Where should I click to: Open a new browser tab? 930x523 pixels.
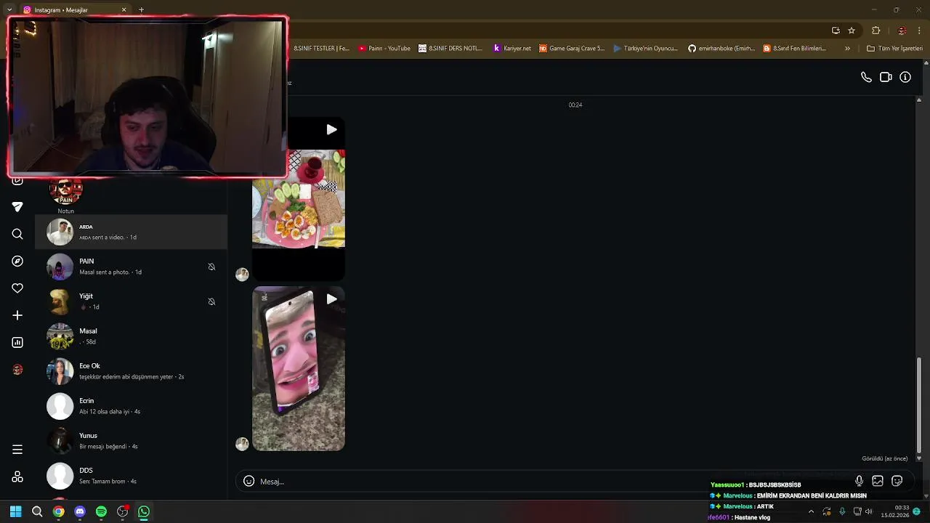pos(141,9)
